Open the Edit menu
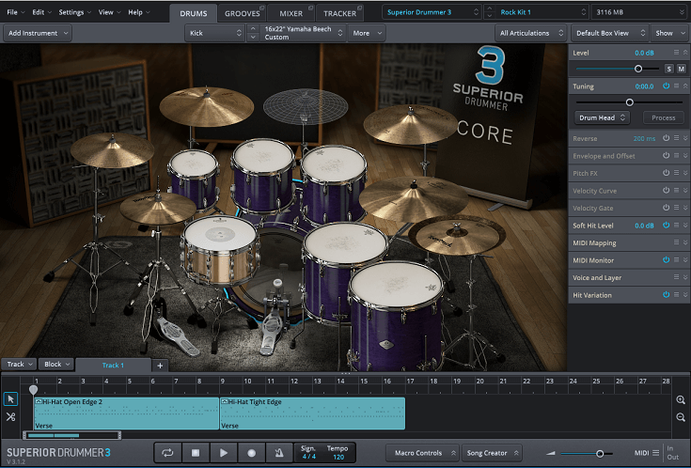Image resolution: width=691 pixels, height=468 pixels. click(x=41, y=12)
